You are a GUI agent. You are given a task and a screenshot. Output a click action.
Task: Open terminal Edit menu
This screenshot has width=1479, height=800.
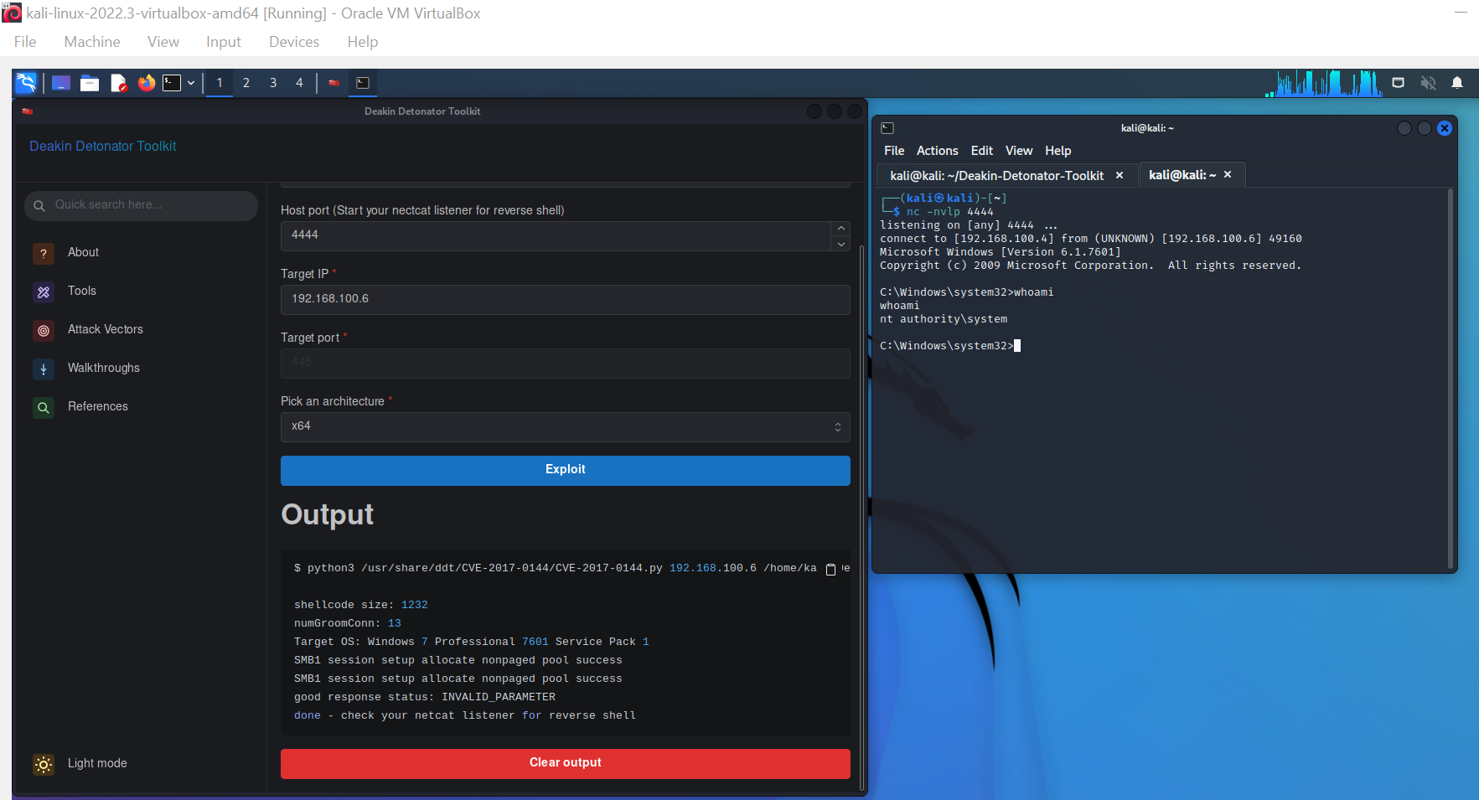coord(981,151)
